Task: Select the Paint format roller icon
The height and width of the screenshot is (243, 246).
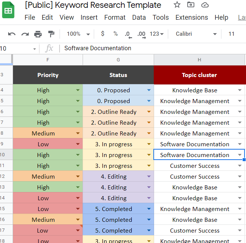Action: [51, 34]
